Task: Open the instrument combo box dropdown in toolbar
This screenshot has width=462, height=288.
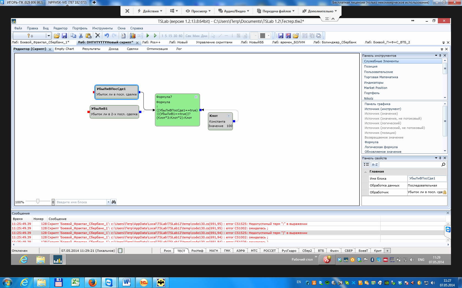Action: pyautogui.click(x=48, y=36)
